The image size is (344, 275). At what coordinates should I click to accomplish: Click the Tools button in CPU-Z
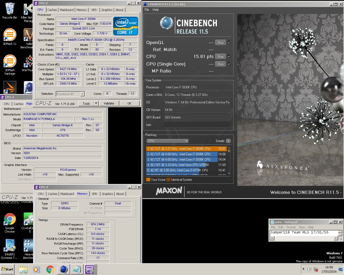(x=86, y=103)
